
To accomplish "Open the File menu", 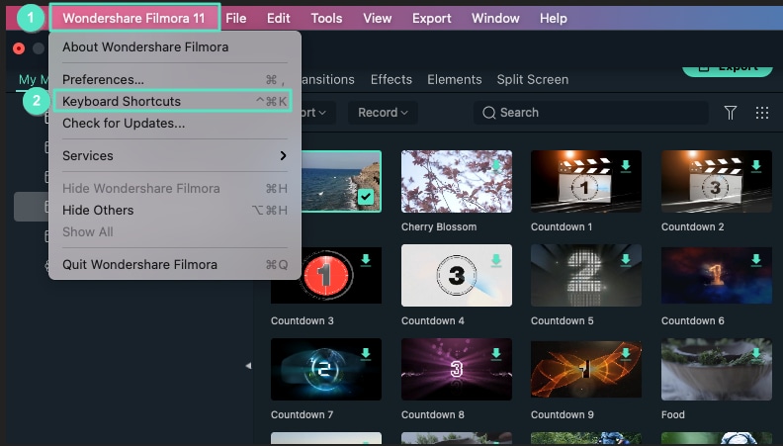I will click(235, 19).
